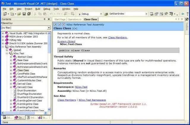
Task: Expand the MSDN Library-October 2003 node
Action: 3,37
